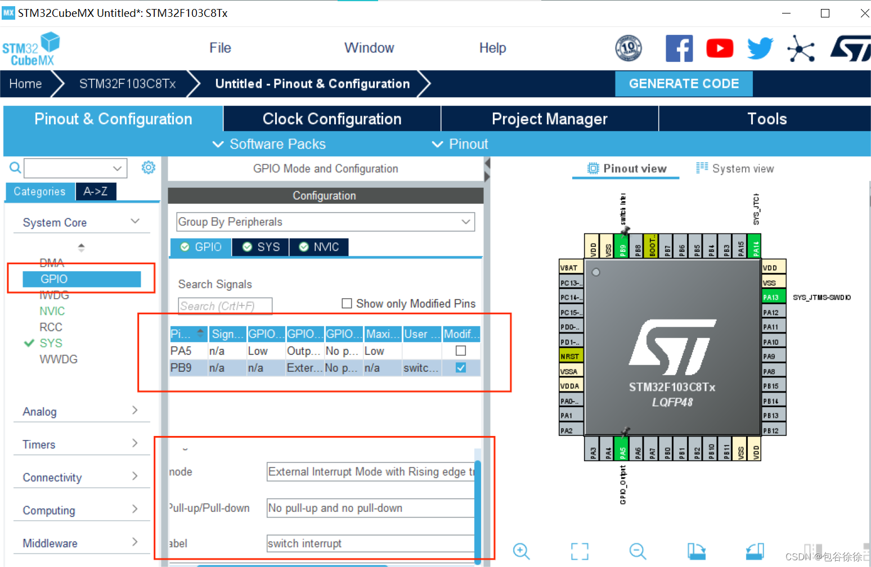The height and width of the screenshot is (567, 871).
Task: Open the Help menu
Action: [x=492, y=48]
